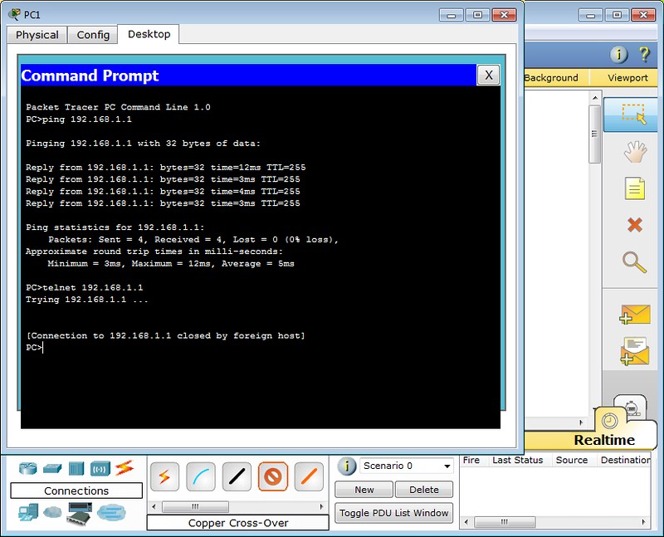664x537 pixels.
Task: Click Toggle PDU List Window
Action: 393,513
